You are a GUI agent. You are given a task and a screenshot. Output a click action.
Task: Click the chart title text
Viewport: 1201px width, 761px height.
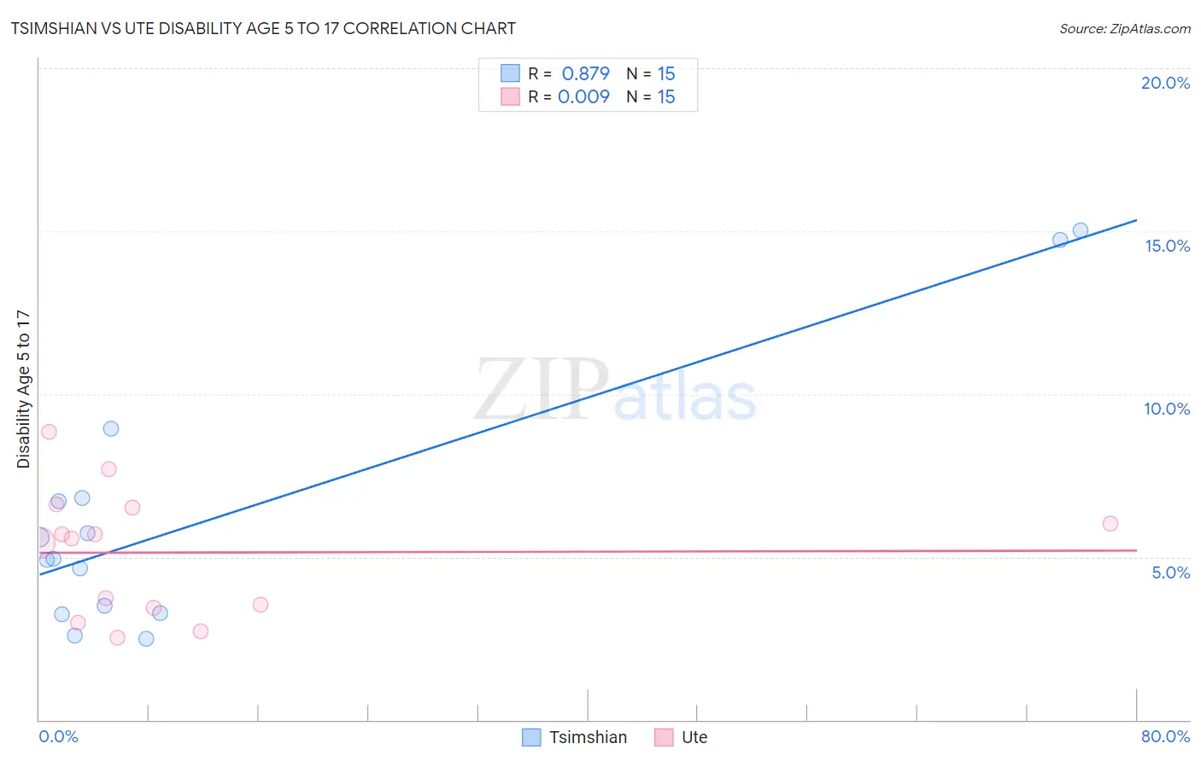(263, 28)
